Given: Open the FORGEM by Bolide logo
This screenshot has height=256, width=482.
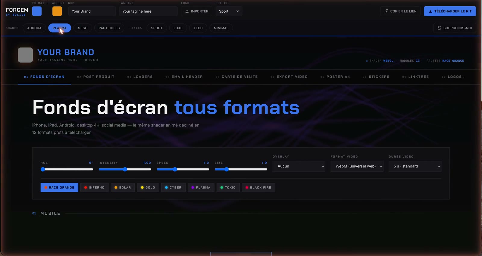Looking at the screenshot, I should [17, 11].
